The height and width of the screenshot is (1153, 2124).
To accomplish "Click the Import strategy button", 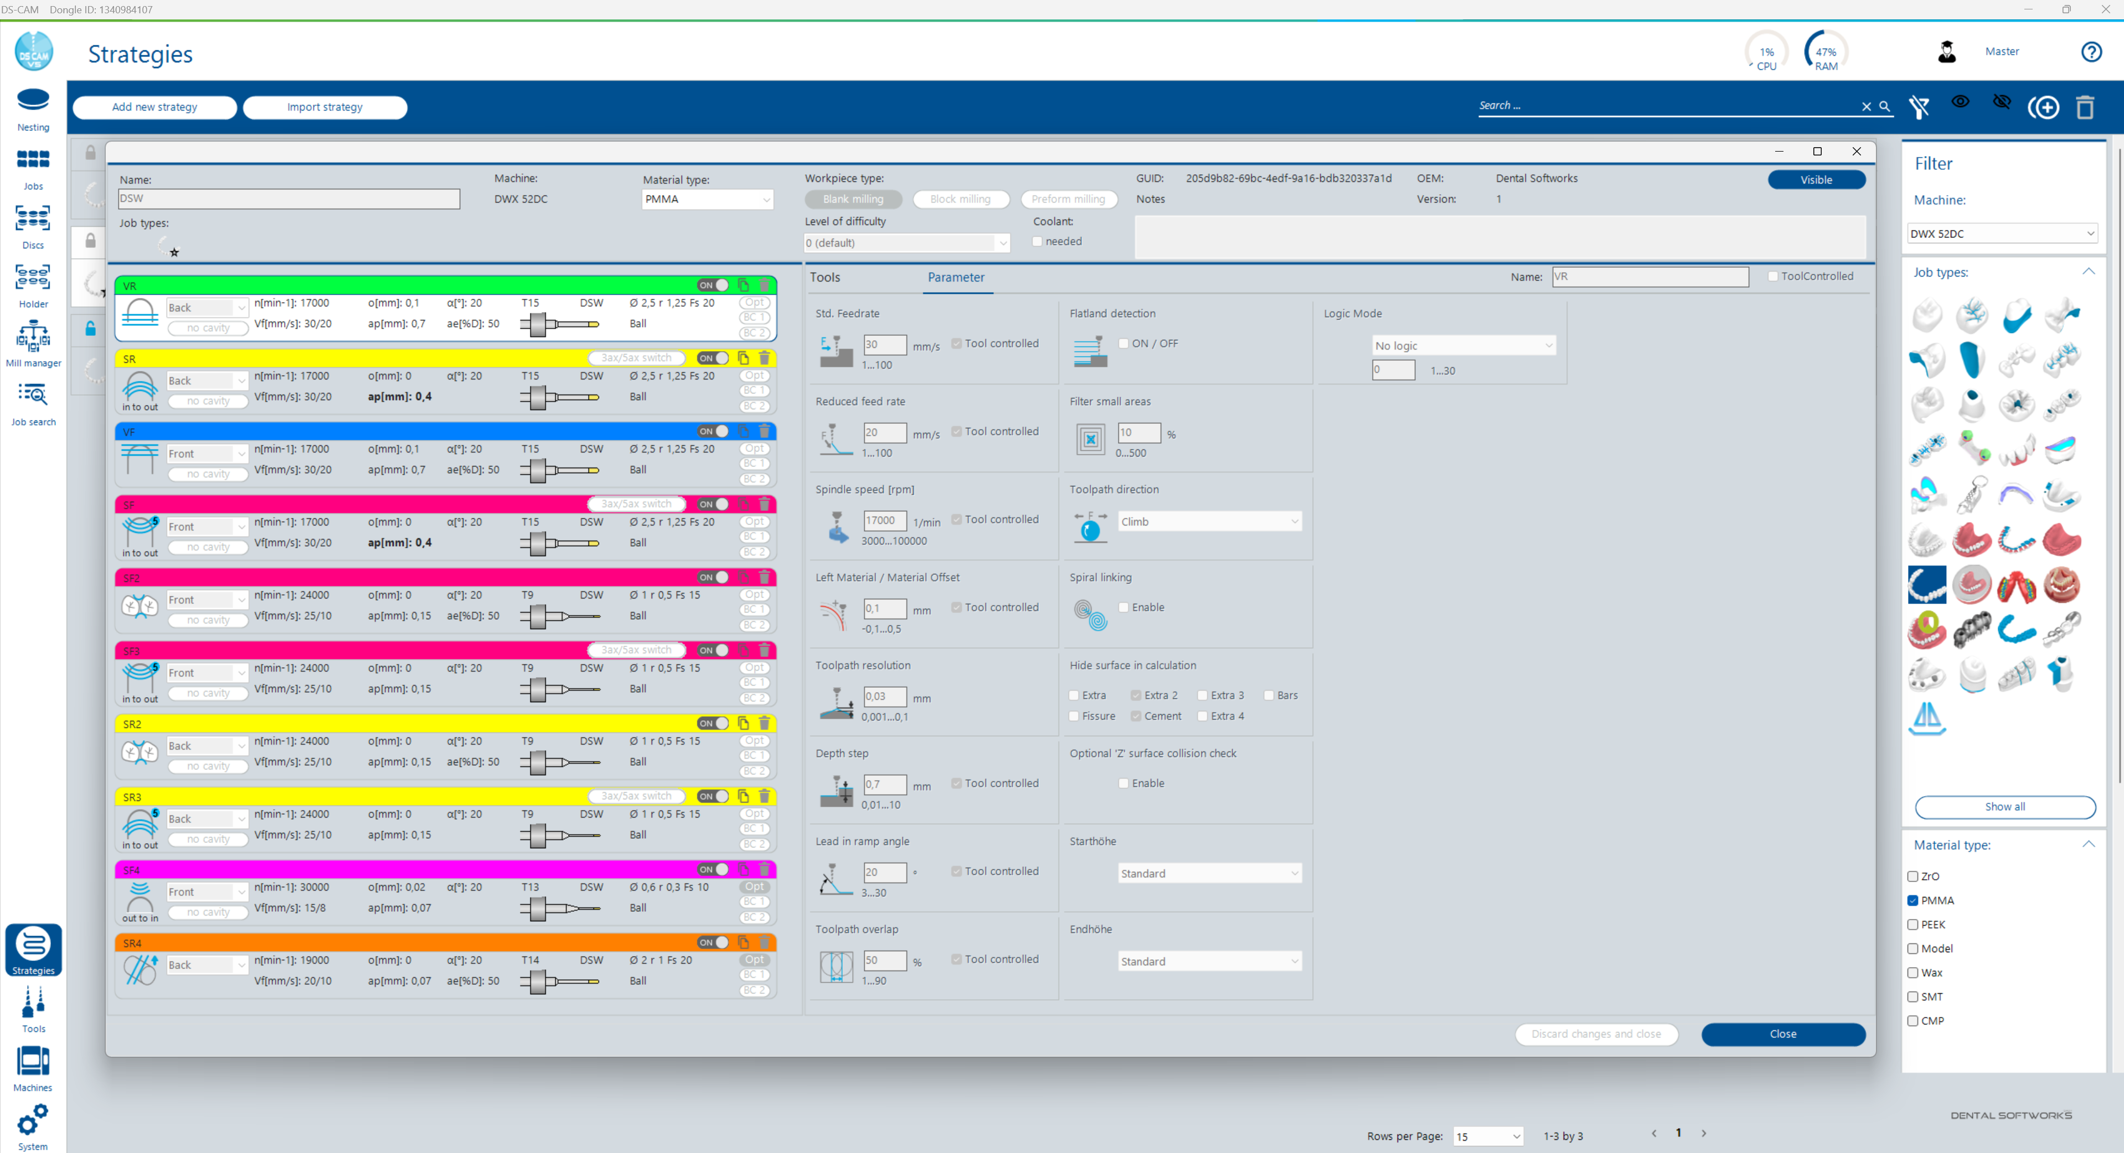I will pos(325,107).
